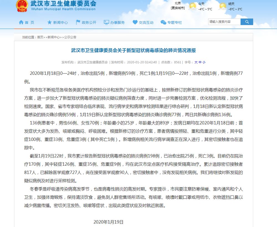
Task: Click tomorrow's weather icon
Action: click(223, 6)
